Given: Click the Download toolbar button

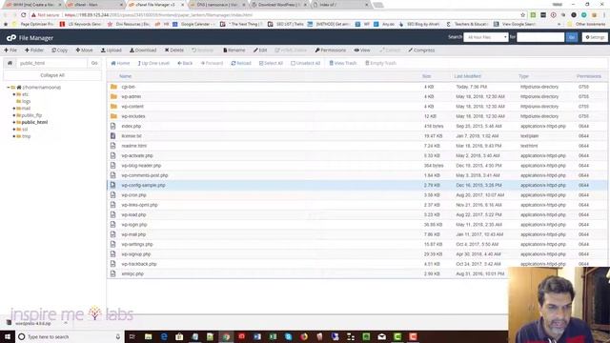Looking at the screenshot, I should pos(143,50).
